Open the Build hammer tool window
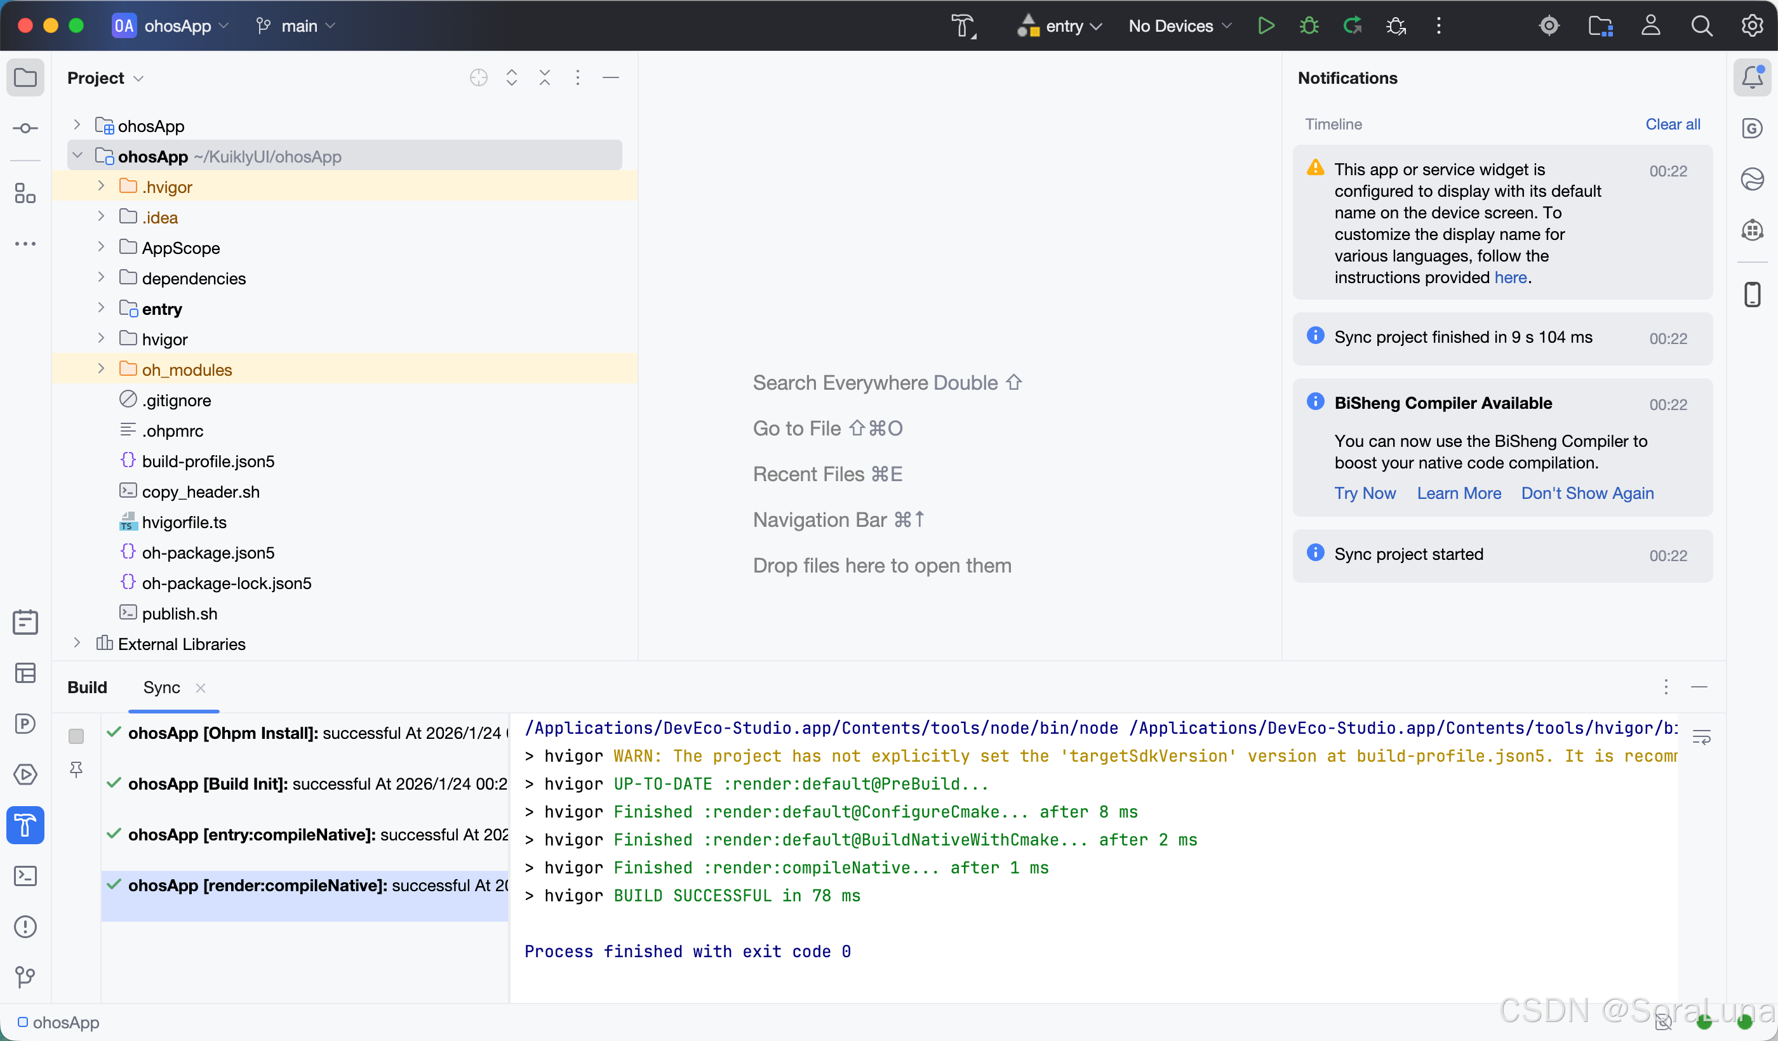This screenshot has width=1778, height=1041. 25,825
